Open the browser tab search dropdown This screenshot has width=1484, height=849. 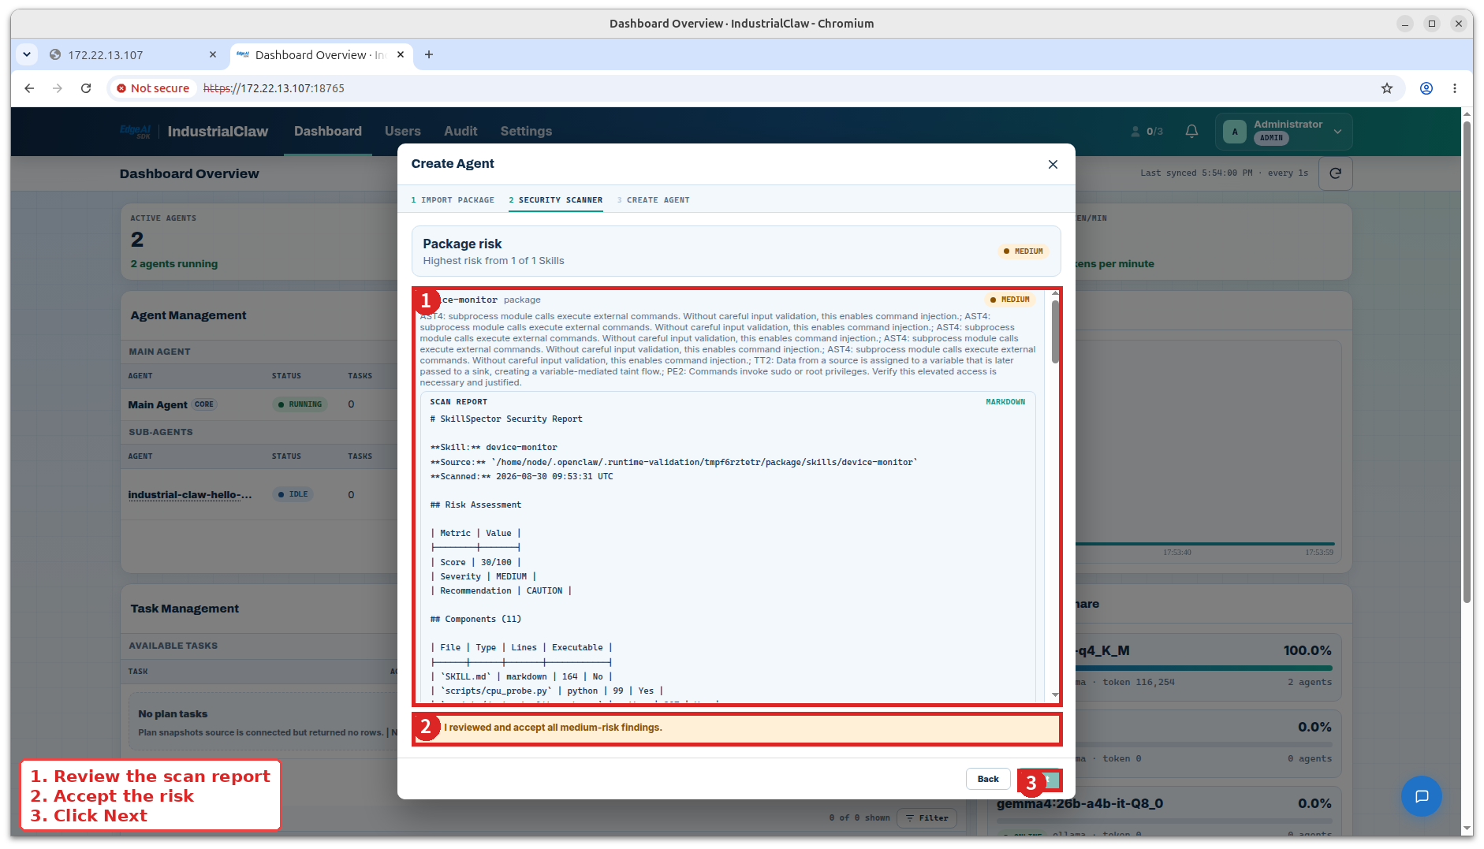[27, 54]
